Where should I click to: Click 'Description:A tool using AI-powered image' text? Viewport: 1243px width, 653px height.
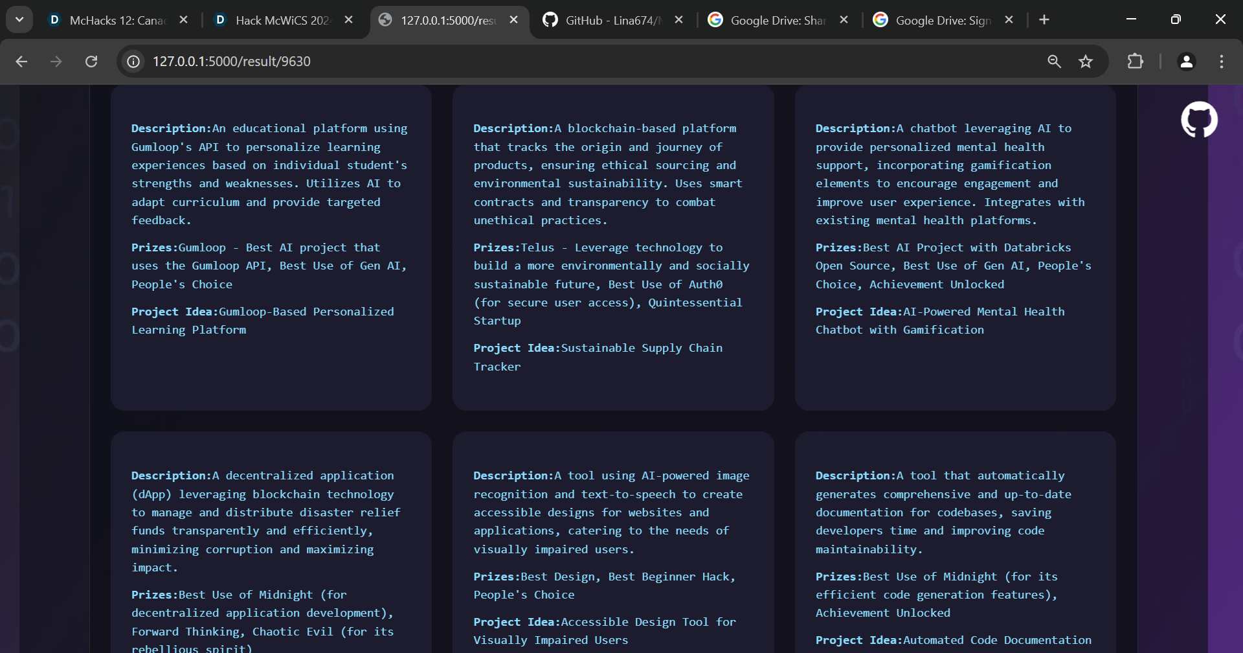coord(611,475)
